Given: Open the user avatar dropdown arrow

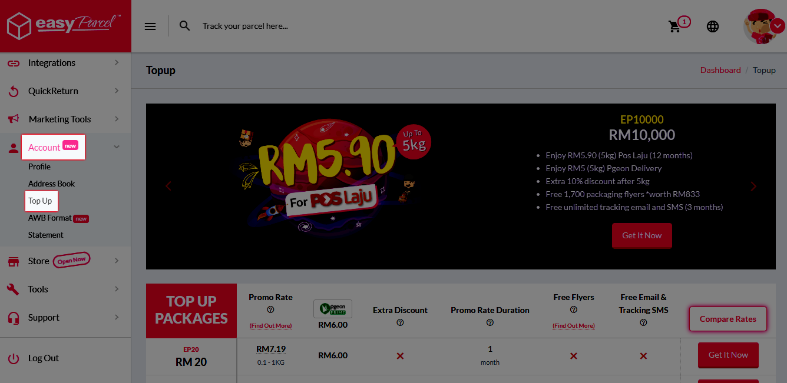Looking at the screenshot, I should (778, 26).
